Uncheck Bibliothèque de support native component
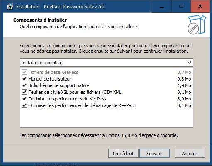212x166 pixels. [24, 85]
